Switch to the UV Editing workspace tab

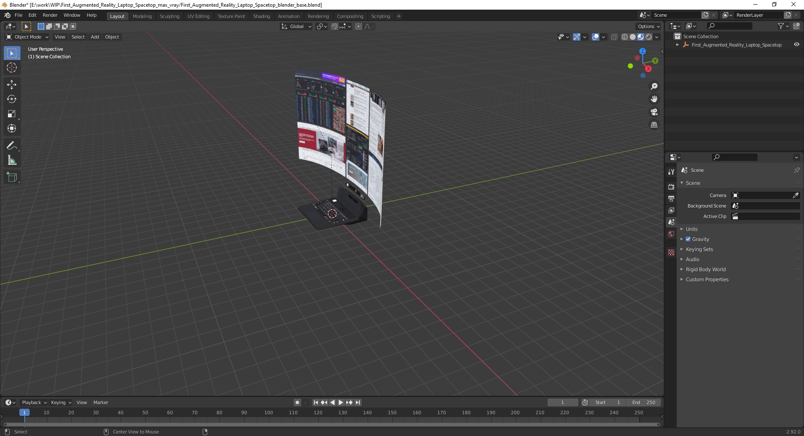(x=198, y=16)
